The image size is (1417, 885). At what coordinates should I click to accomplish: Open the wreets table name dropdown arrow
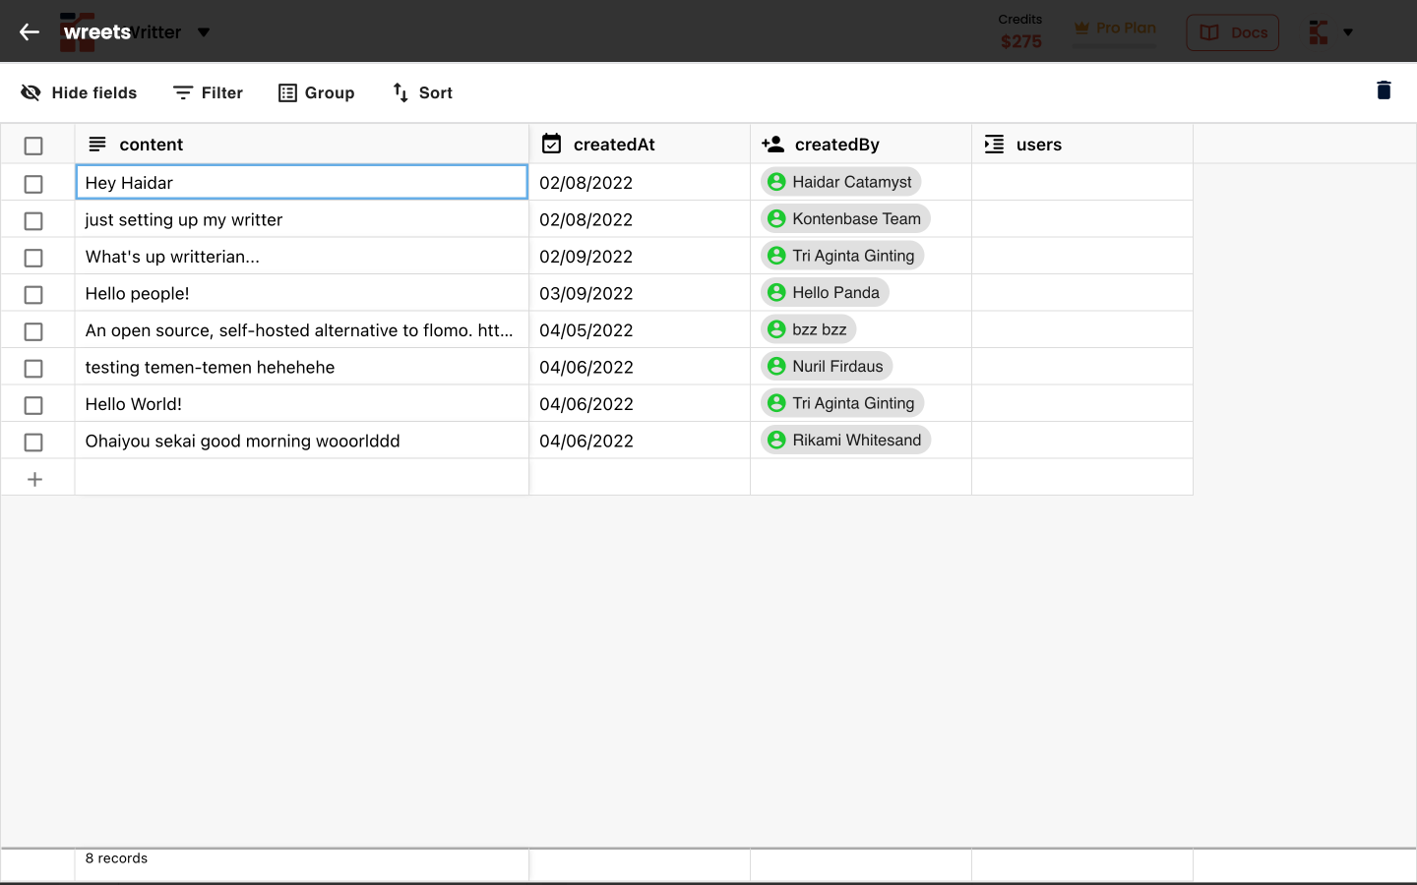click(204, 32)
